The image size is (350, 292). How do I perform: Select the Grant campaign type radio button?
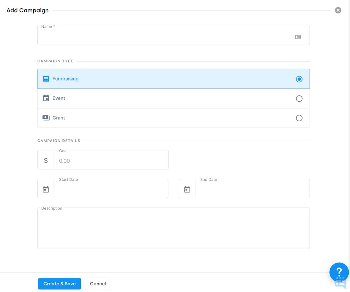point(299,118)
